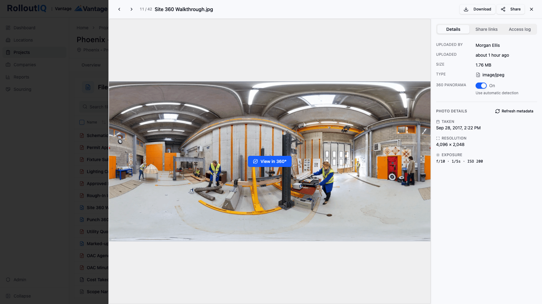Screen dimensions: 542x304
Task: Click the Home breadcrumb link
Action: [82, 28]
